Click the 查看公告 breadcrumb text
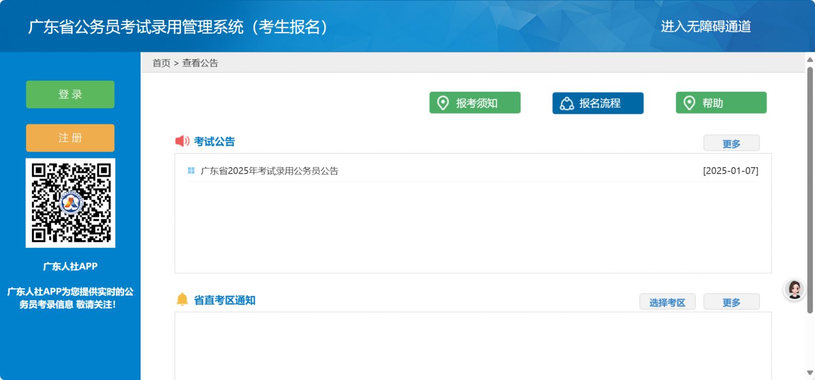The image size is (815, 380). [x=200, y=63]
